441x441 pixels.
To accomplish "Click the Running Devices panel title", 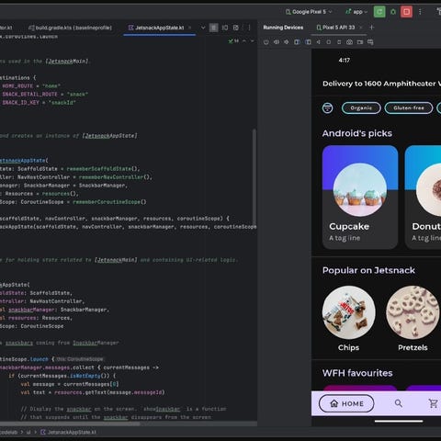I will tap(283, 28).
